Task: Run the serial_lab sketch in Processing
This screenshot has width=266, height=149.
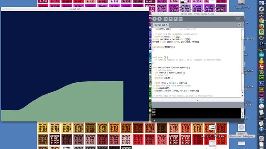Action: pos(155,19)
